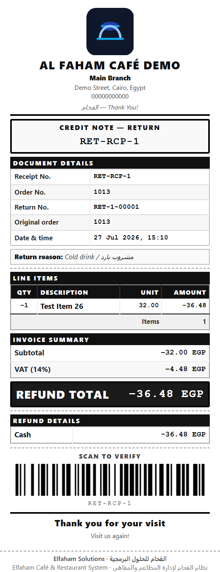Click the REFUND TOTAL banner

point(110,394)
